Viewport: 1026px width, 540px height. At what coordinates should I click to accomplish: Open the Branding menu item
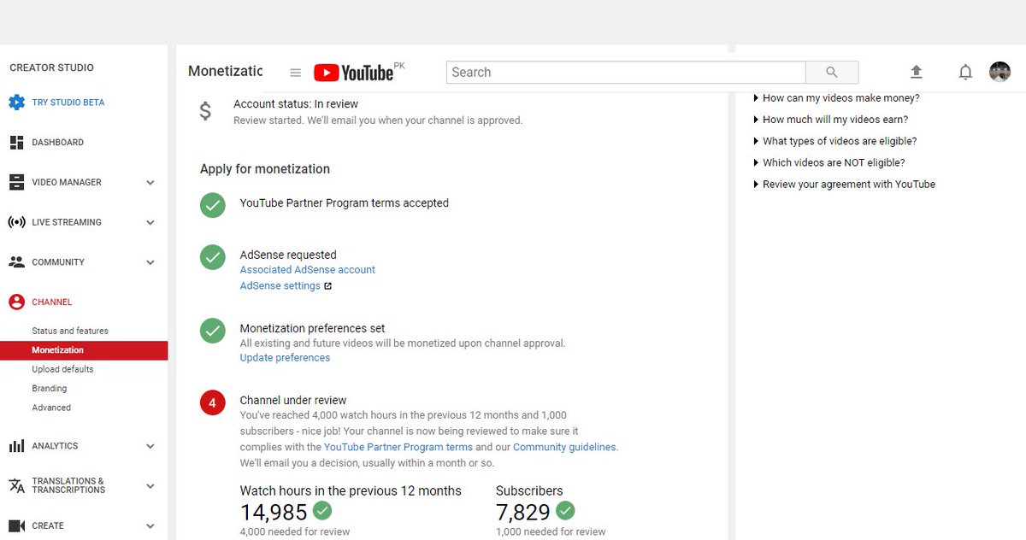[x=50, y=389]
